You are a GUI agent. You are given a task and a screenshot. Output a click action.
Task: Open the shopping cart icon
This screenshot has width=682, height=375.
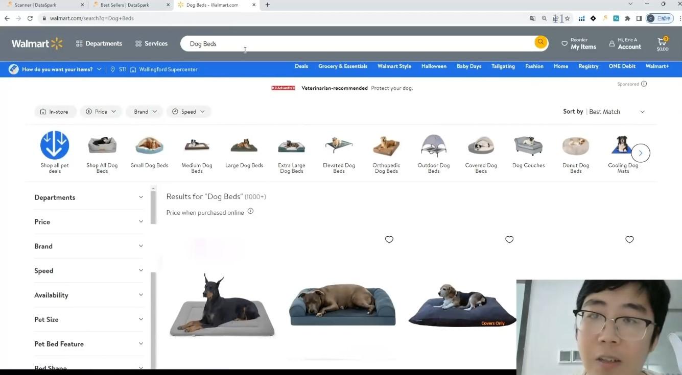662,43
